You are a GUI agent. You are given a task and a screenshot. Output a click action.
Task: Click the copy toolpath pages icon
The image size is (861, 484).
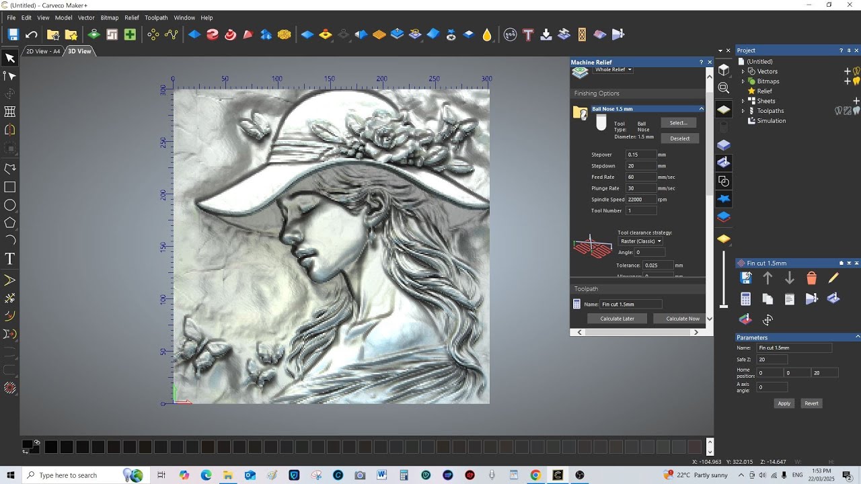[x=768, y=299]
